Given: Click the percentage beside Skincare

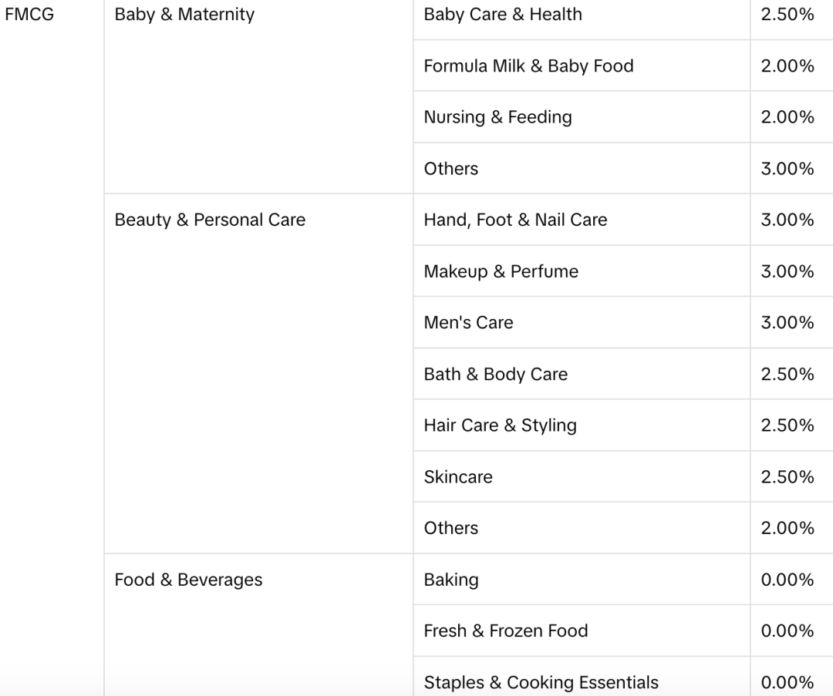Looking at the screenshot, I should pyautogui.click(x=787, y=477).
